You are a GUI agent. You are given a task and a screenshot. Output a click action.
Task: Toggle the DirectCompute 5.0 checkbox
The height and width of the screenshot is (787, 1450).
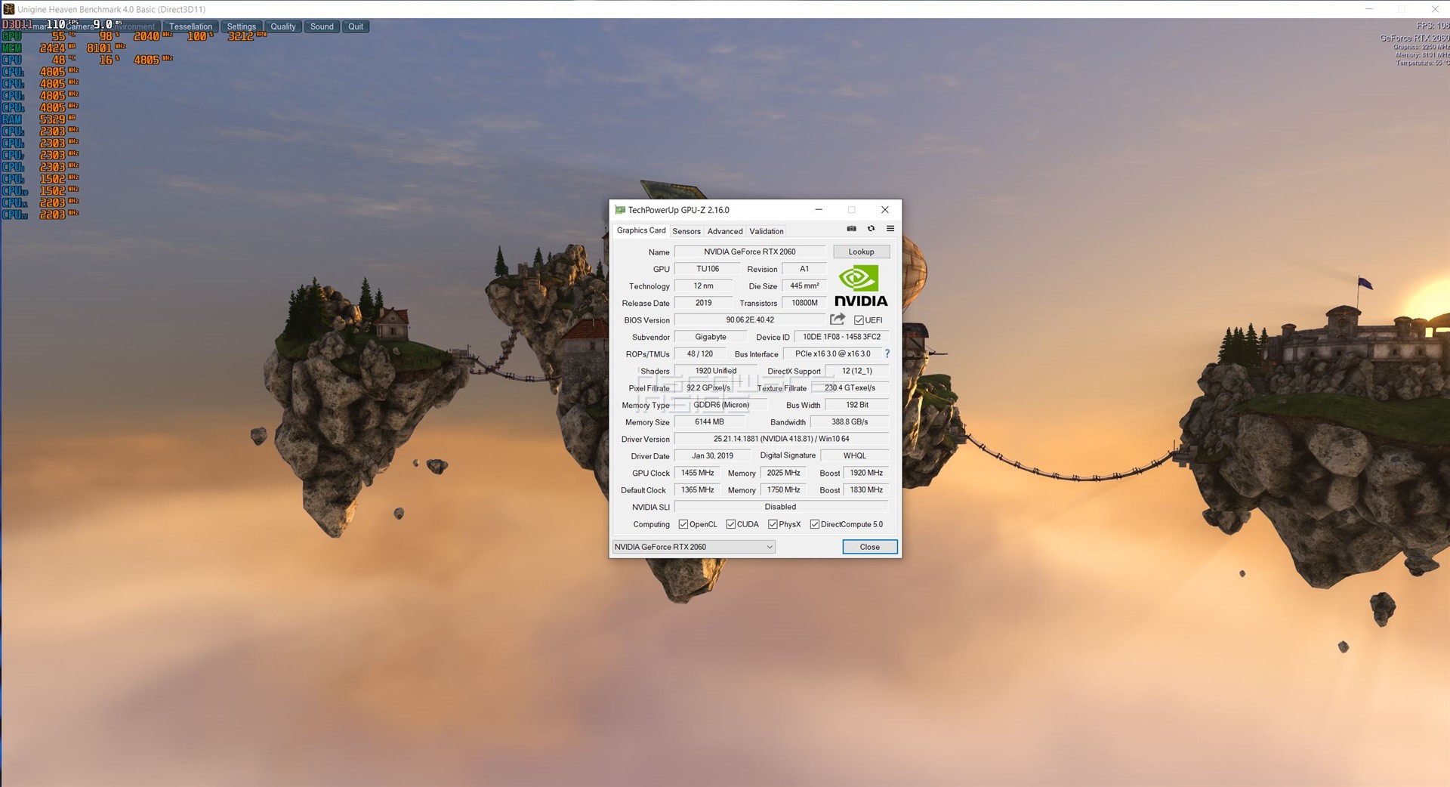(815, 524)
